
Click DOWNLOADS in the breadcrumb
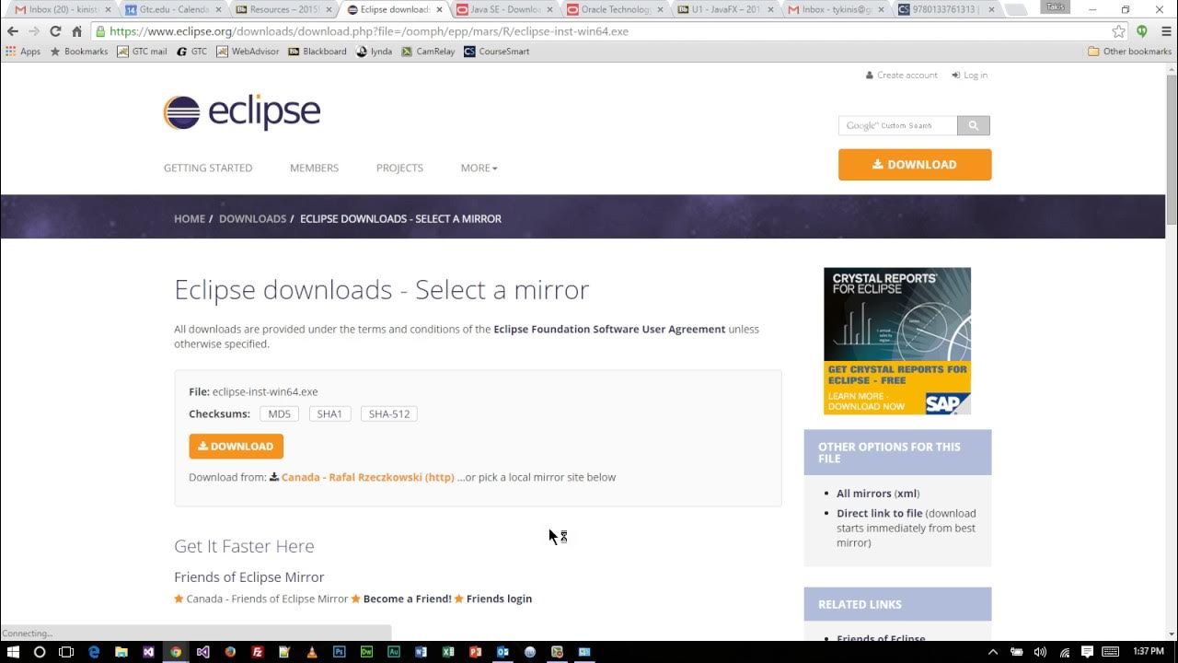[252, 219]
